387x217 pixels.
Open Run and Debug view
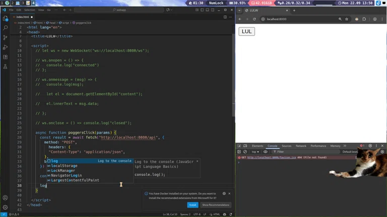tap(6, 47)
